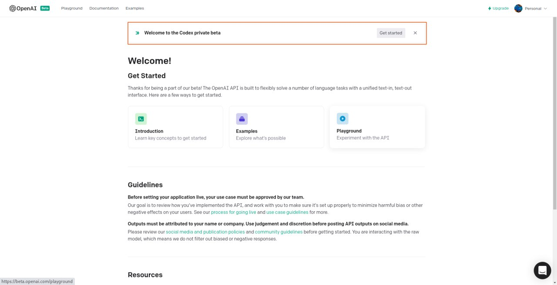The width and height of the screenshot is (557, 285).
Task: Open Examples from top navigation
Action: pyautogui.click(x=135, y=8)
